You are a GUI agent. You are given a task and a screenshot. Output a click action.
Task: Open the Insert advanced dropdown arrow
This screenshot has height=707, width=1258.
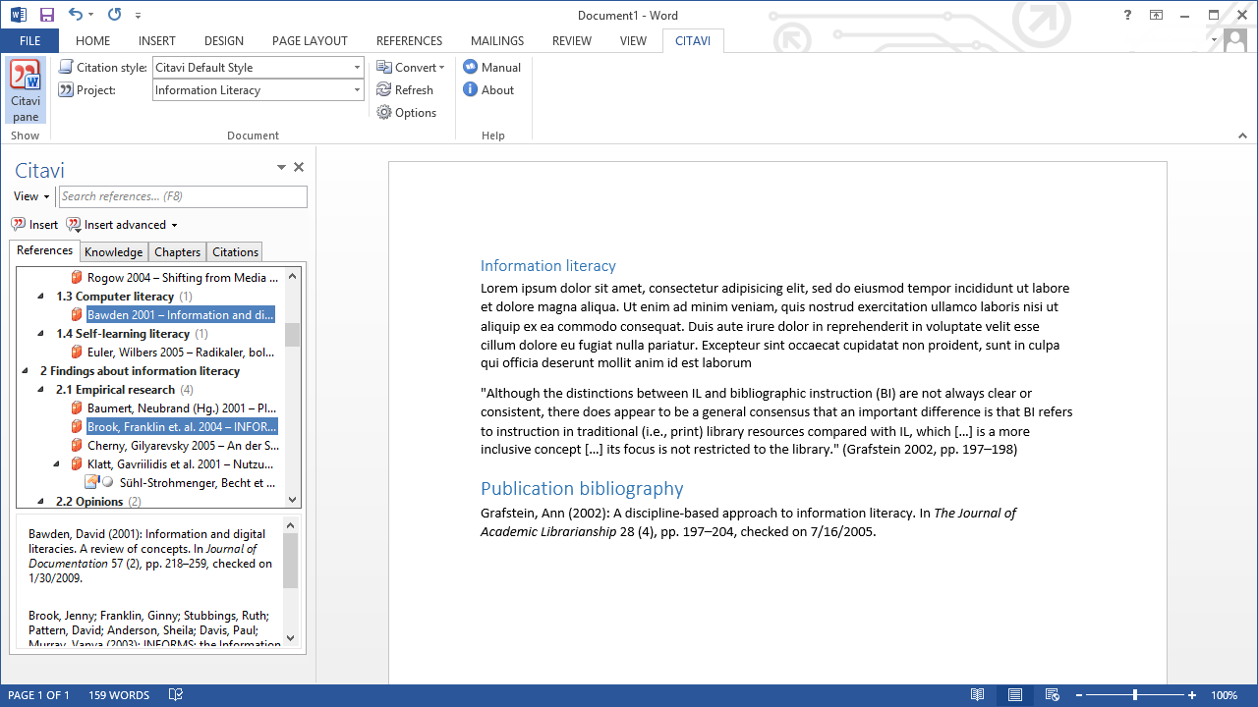point(174,225)
